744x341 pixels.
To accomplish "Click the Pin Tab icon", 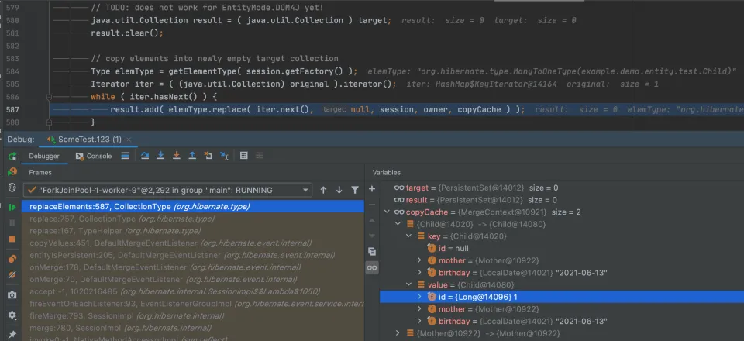I will [x=12, y=335].
